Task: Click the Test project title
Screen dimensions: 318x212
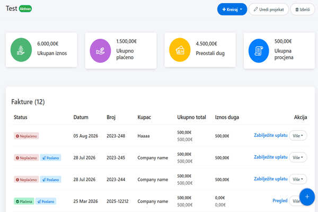Action: [x=11, y=8]
